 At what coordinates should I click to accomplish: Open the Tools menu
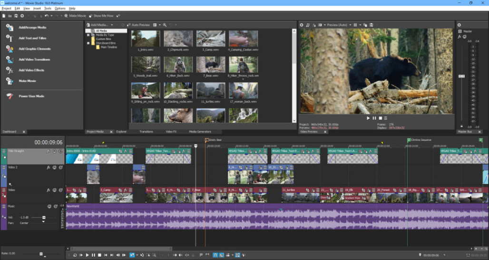(x=48, y=9)
